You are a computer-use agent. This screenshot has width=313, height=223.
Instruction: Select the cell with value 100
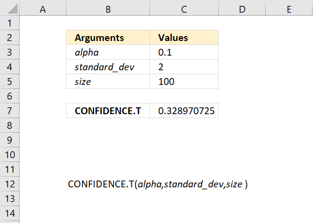(x=184, y=81)
